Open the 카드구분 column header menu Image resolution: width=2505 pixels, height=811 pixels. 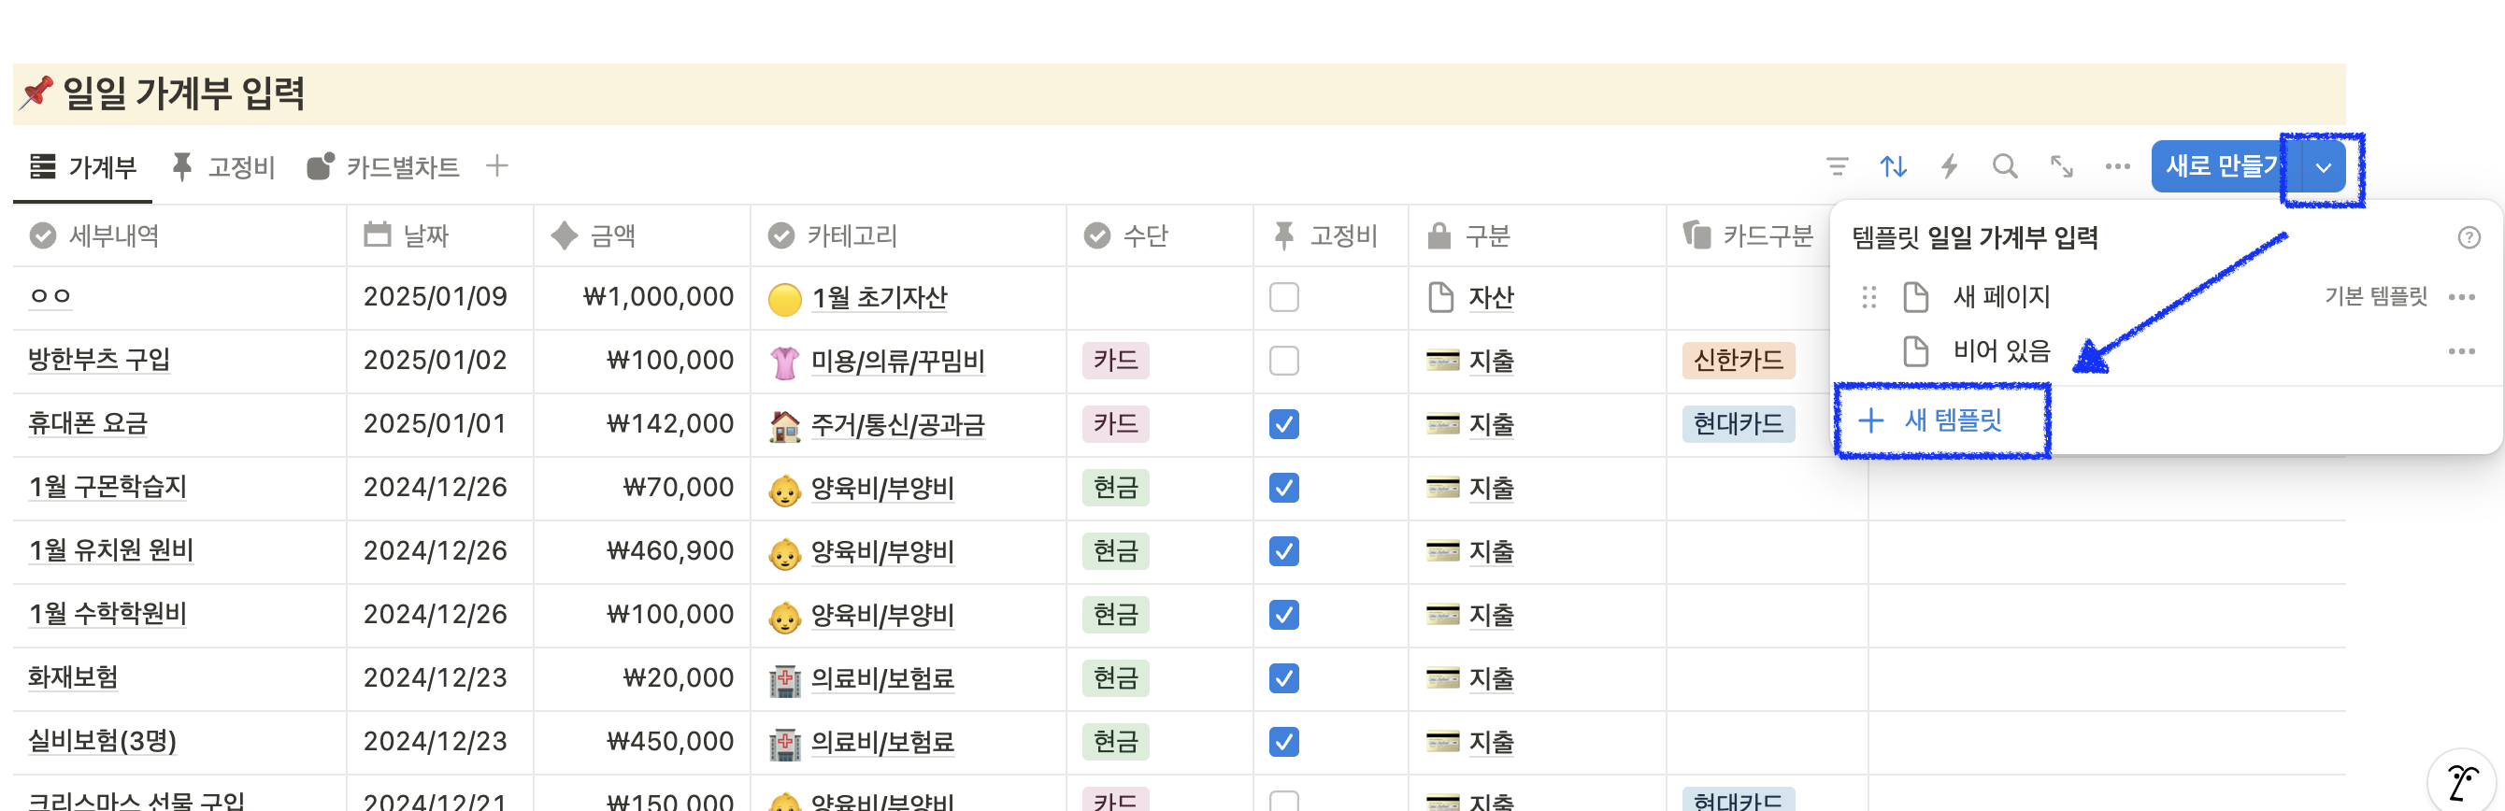(x=1749, y=235)
